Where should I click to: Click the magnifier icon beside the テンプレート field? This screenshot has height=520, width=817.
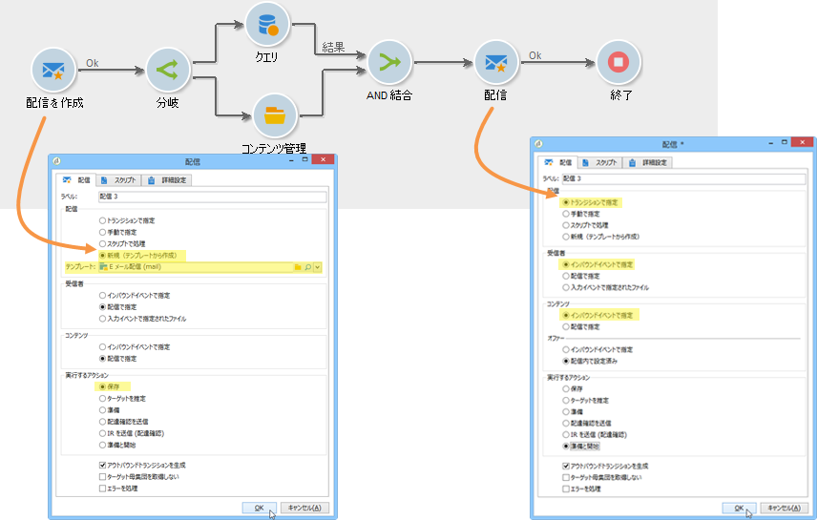308,267
